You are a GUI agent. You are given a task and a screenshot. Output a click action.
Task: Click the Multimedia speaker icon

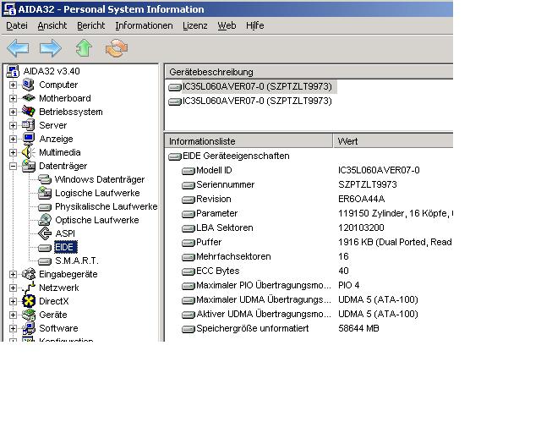click(x=28, y=152)
